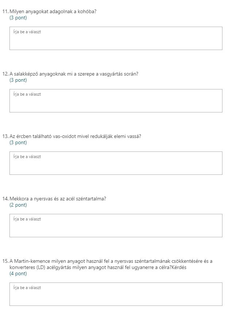Screen dimensions: 229x319
Task: Click the answer field for question 11
Action: point(116,38)
